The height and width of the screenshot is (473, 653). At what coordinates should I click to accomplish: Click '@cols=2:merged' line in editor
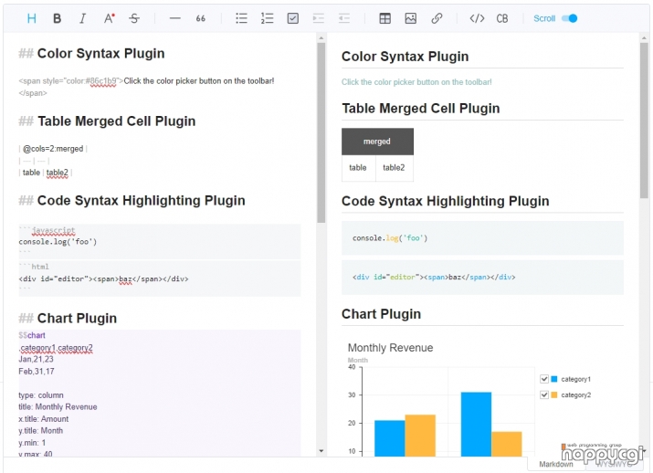pos(53,149)
